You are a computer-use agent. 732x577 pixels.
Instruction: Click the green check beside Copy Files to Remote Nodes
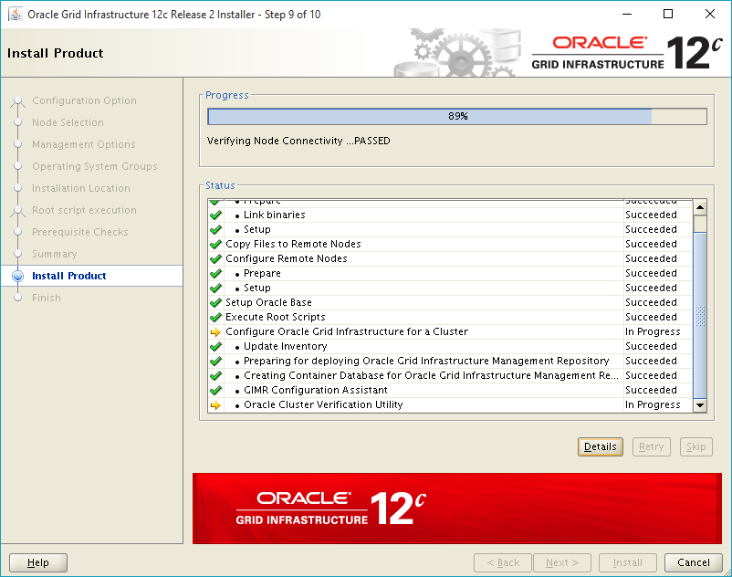coord(215,244)
